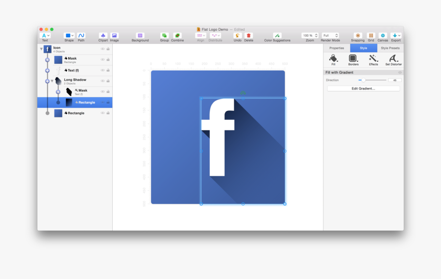The height and width of the screenshot is (279, 441).
Task: Open the Effects style section
Action: (373, 60)
